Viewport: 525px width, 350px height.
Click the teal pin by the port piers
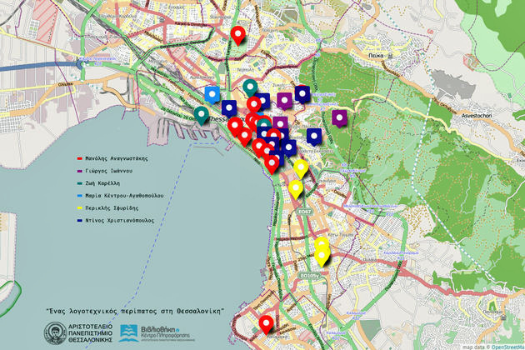pyautogui.click(x=201, y=116)
